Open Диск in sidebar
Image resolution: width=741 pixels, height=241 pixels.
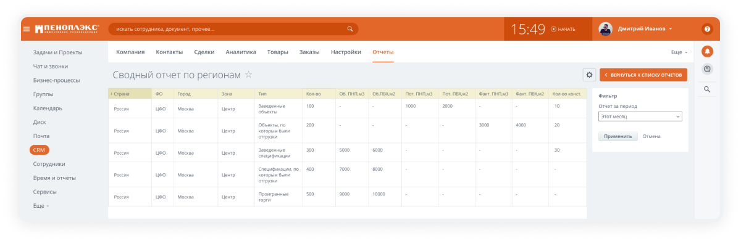(x=40, y=122)
